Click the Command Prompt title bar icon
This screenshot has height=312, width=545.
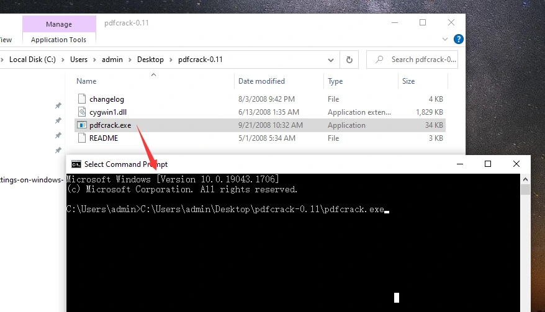pos(76,164)
